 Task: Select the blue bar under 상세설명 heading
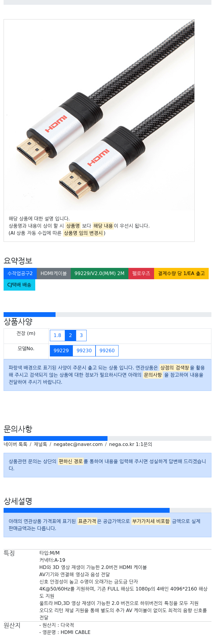[87, 510]
